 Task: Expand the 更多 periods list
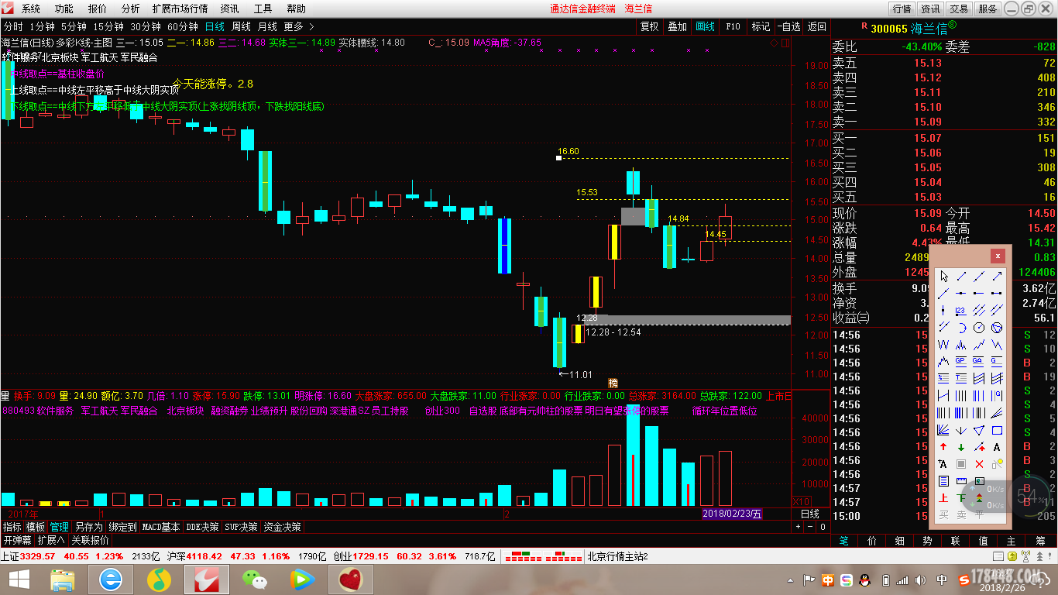pyautogui.click(x=299, y=26)
